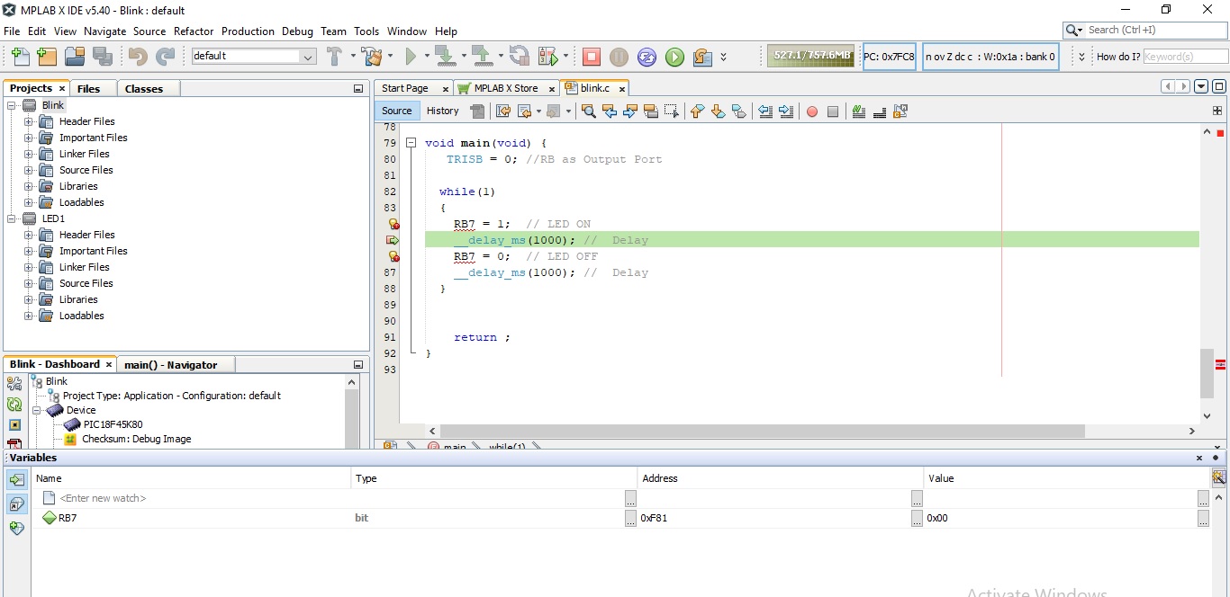Toggle Highlight Search in editor toolbar
The height and width of the screenshot is (597, 1230).
click(x=651, y=111)
